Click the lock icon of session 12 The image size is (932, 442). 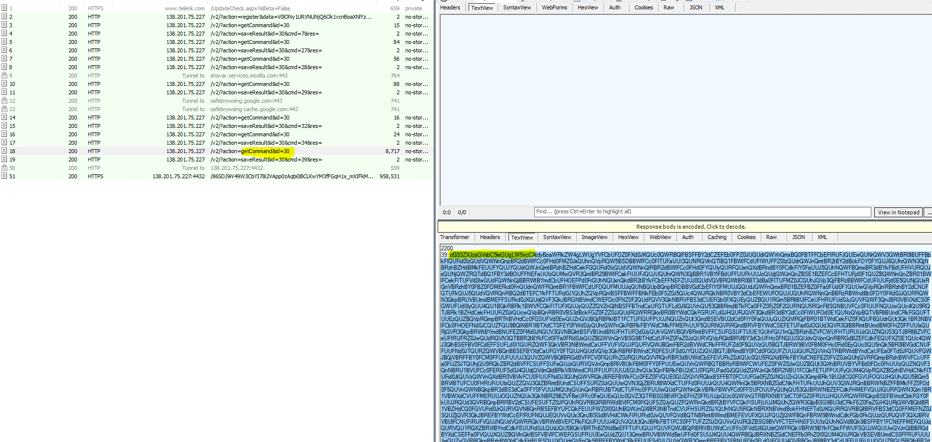[x=4, y=101]
